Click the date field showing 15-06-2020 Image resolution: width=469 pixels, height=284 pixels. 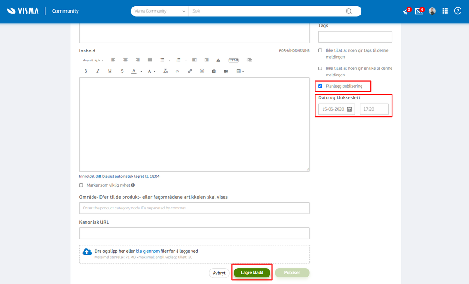click(x=337, y=109)
